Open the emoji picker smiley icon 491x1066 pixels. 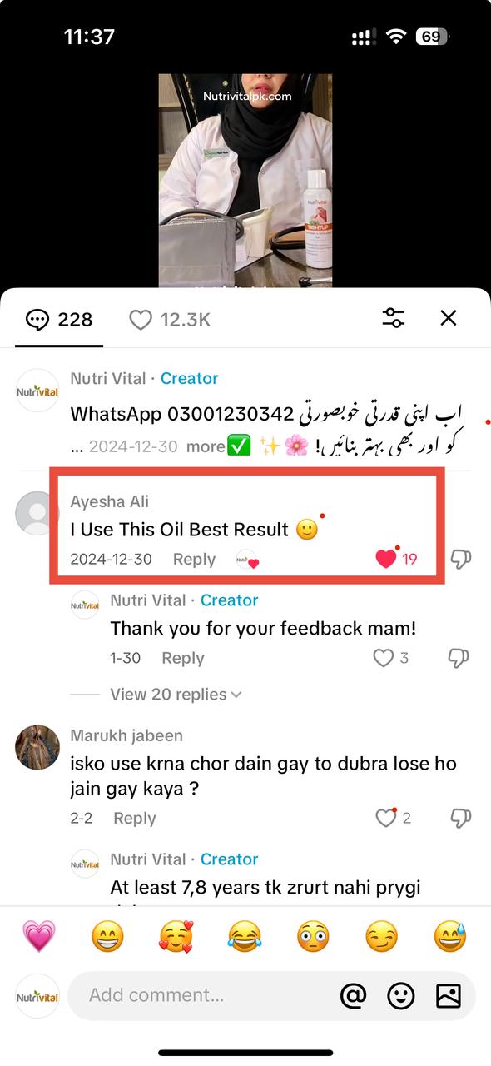click(401, 995)
